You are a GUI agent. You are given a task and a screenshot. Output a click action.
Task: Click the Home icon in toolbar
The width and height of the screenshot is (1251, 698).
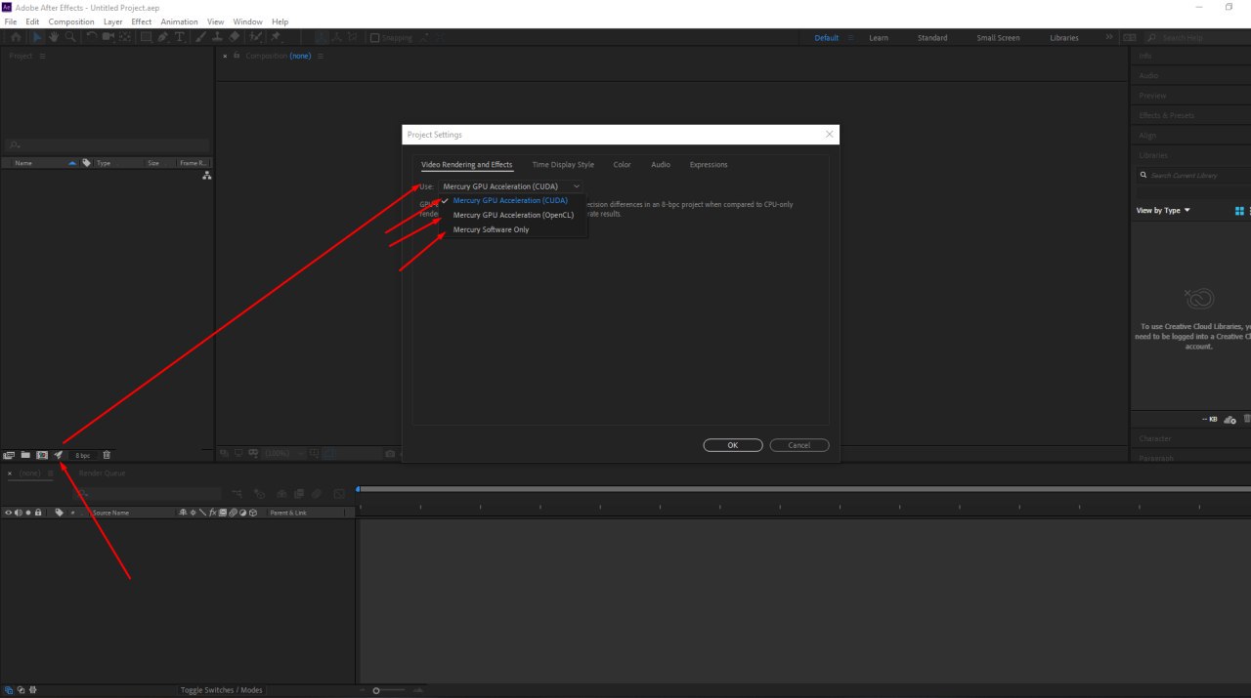(17, 37)
